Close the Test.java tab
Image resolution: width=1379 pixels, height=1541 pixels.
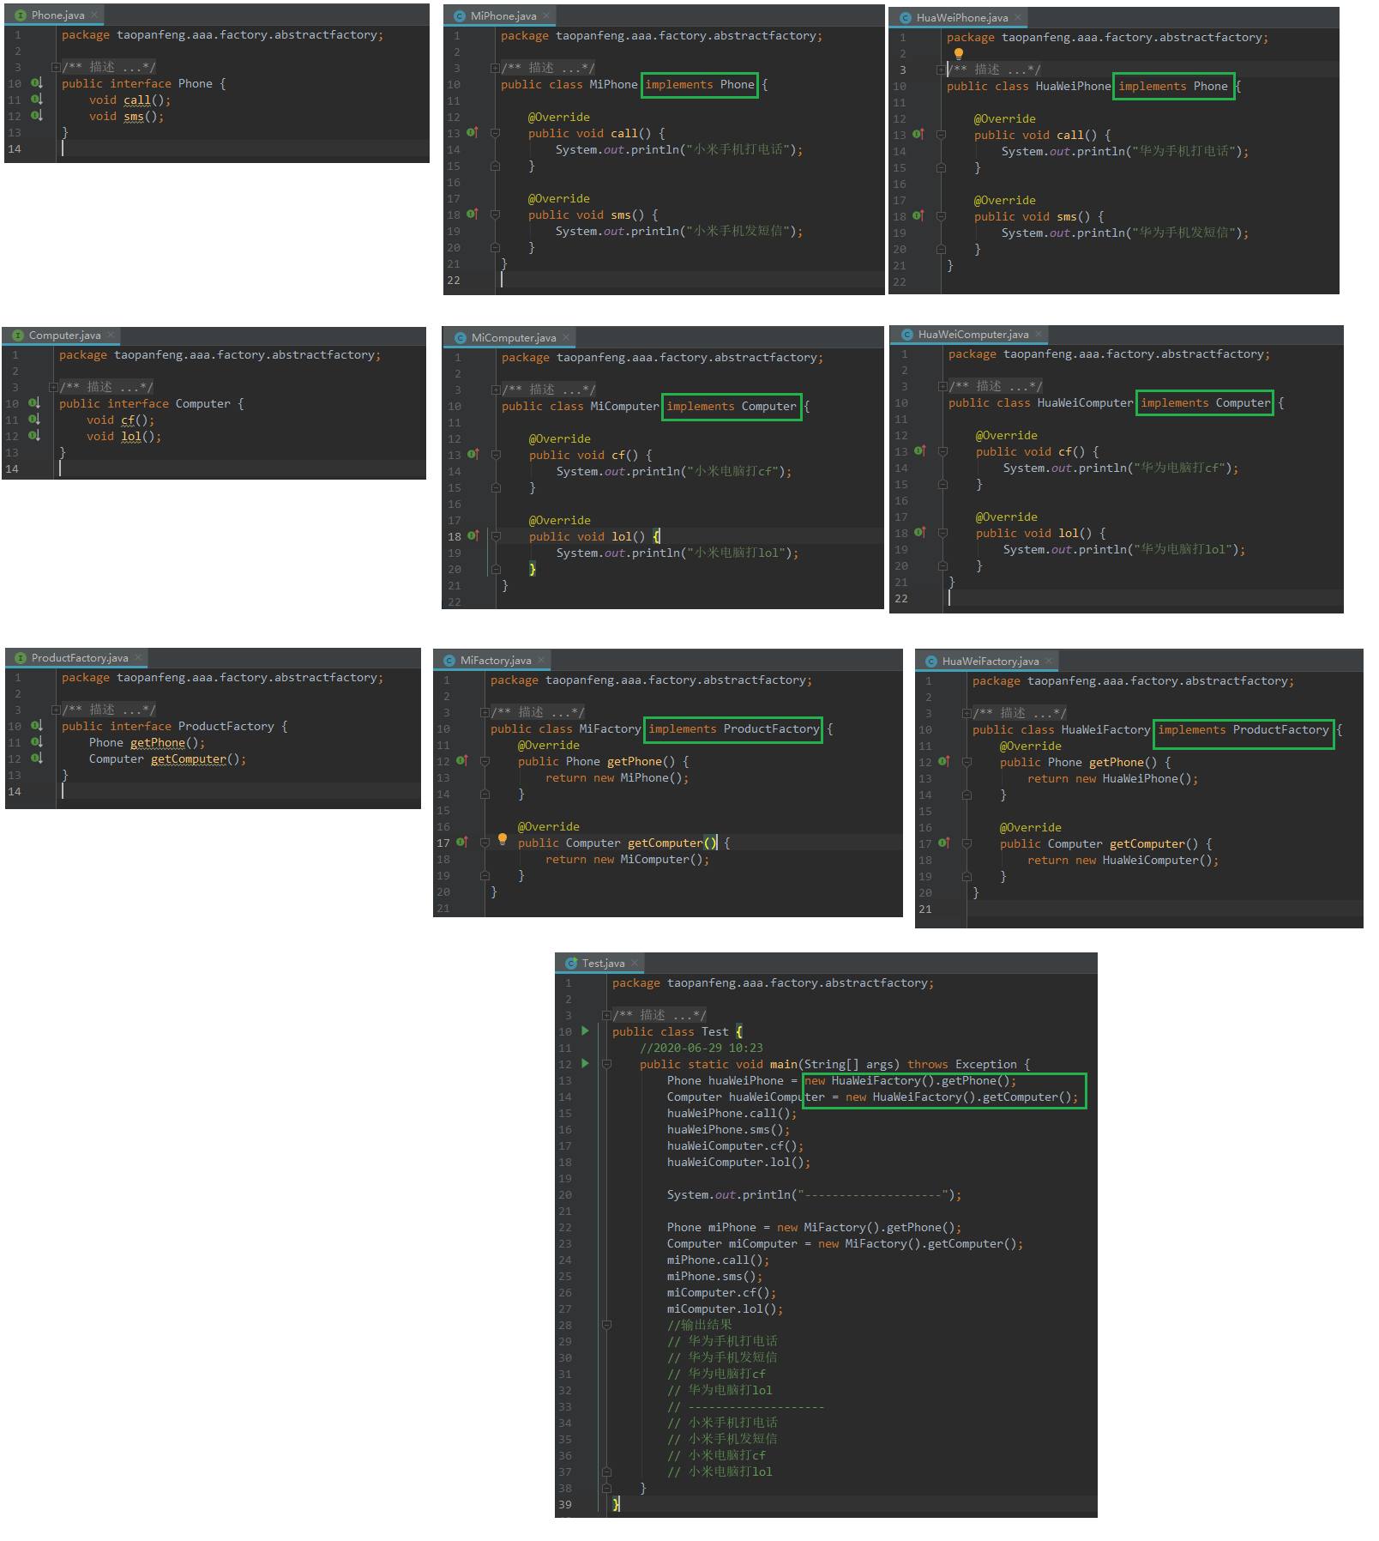tap(635, 964)
